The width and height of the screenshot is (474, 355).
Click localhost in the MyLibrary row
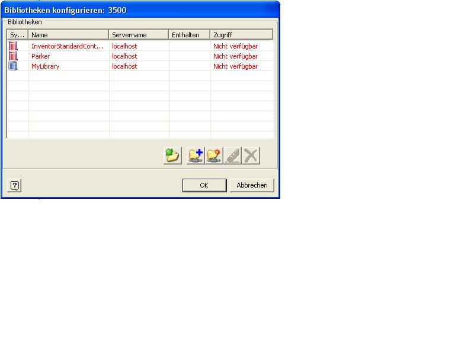coord(124,66)
